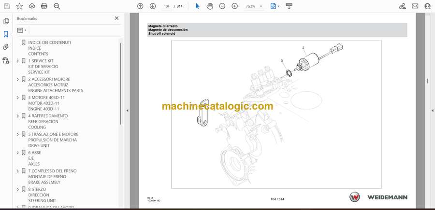
Task: Activate the selection arrow tool
Action: 197,6
